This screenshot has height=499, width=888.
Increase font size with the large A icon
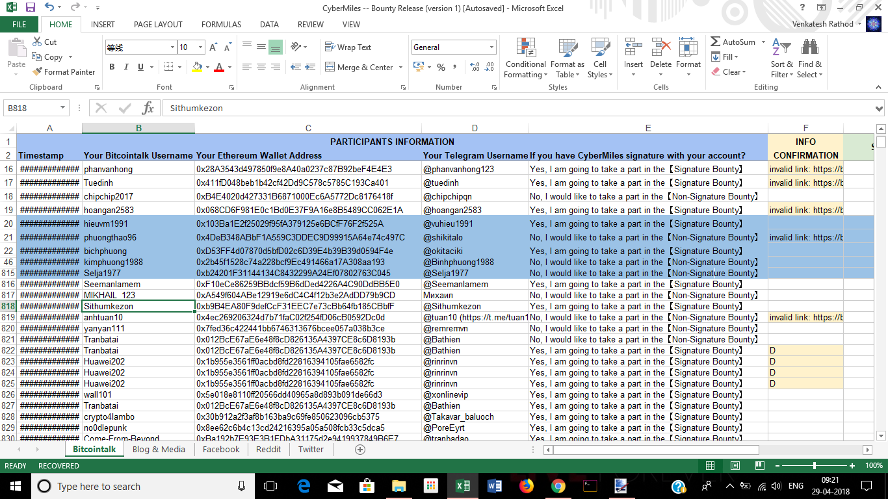[x=214, y=47]
